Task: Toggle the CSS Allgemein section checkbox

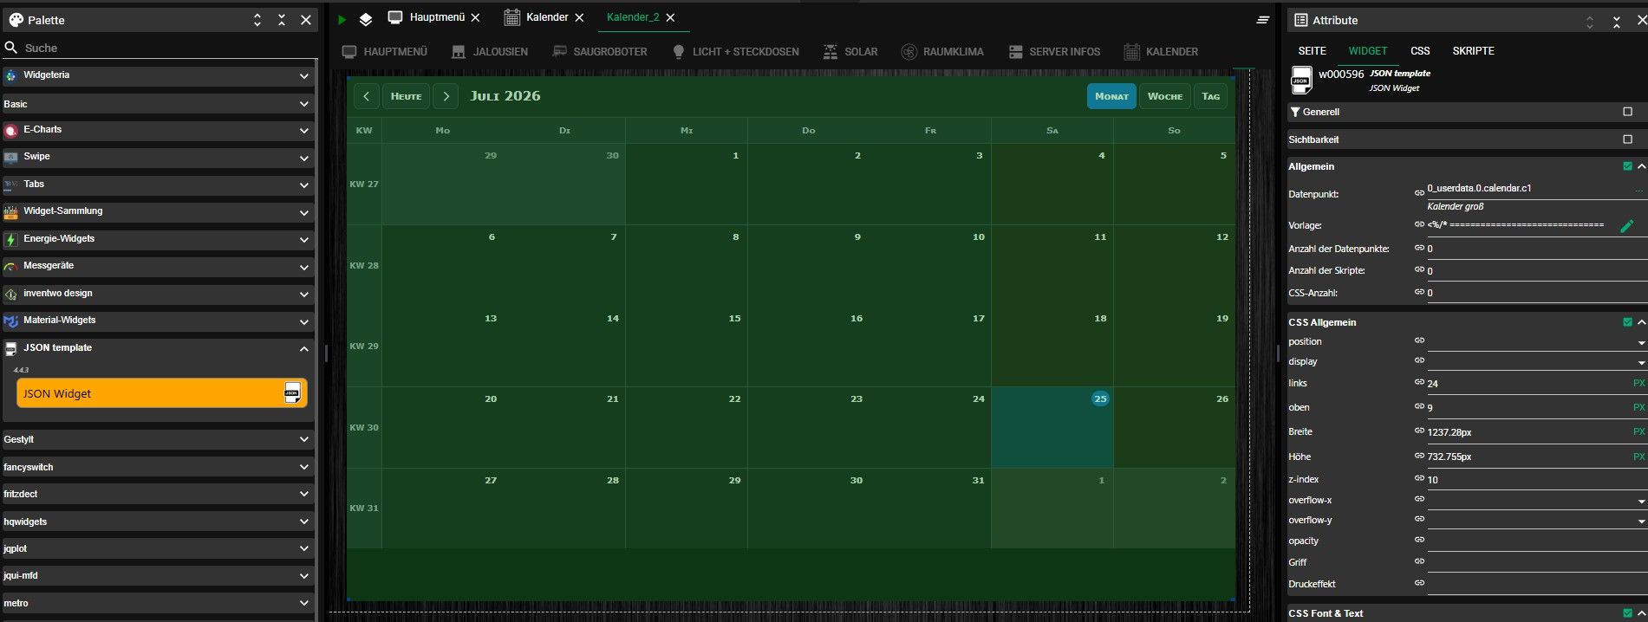Action: pyautogui.click(x=1627, y=322)
